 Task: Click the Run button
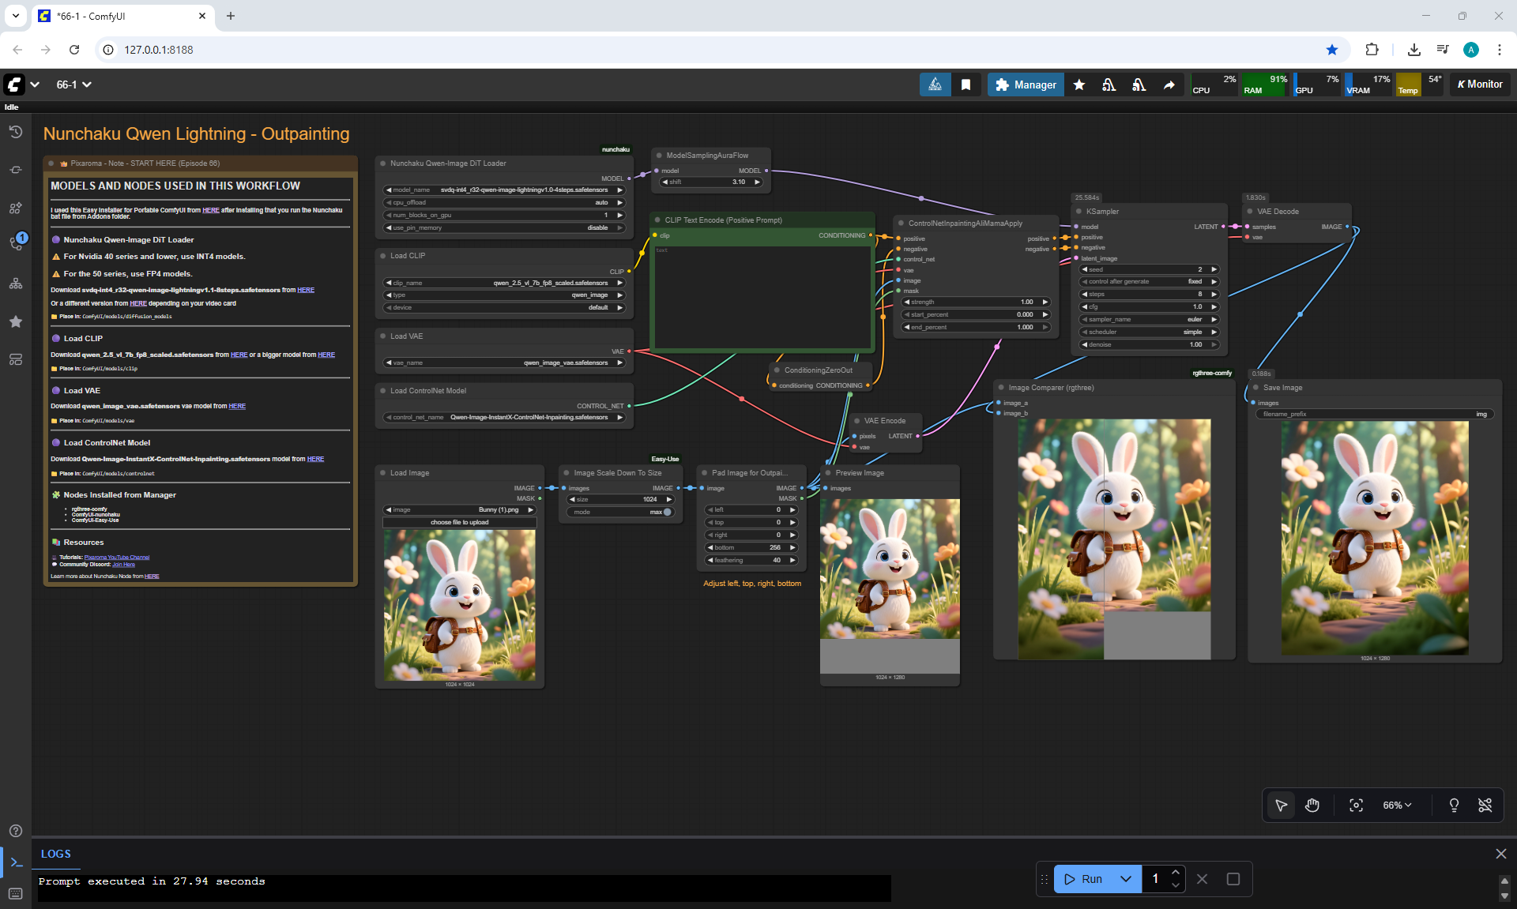[1084, 879]
